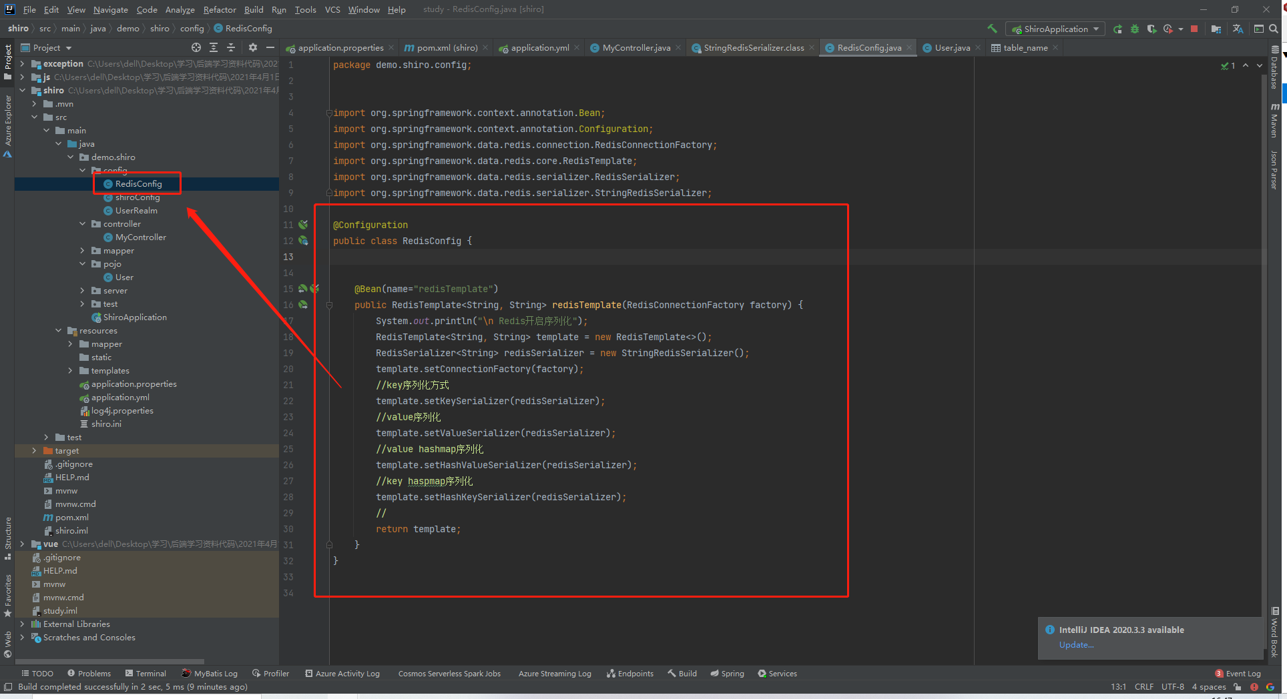Open the Project Structure dialog icon
Screen dimensions: 1287x699
pyautogui.click(x=1216, y=29)
